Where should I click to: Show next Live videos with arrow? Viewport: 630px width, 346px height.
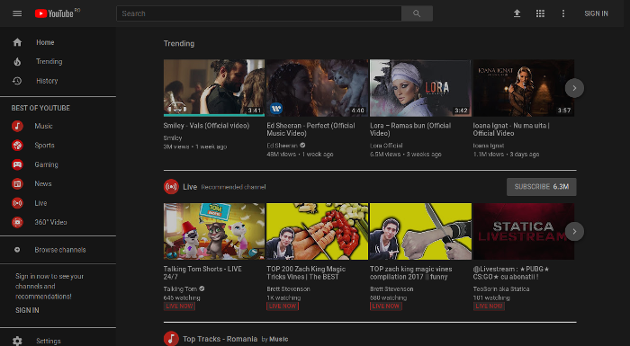pos(574,232)
